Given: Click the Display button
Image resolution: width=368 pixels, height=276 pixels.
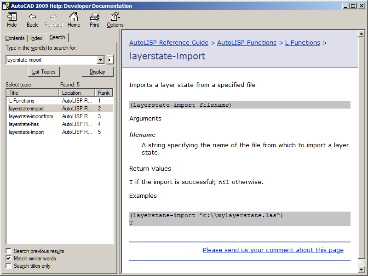Looking at the screenshot, I should click(98, 72).
